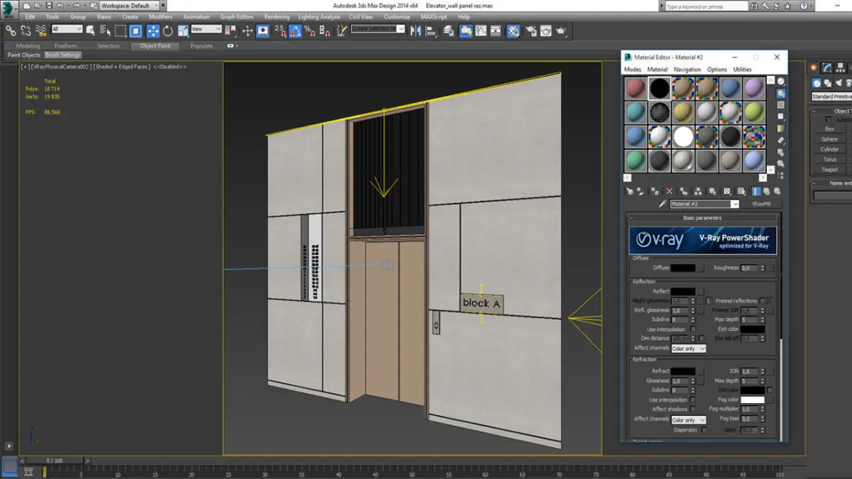Open the Material Editor Utilities menu
Viewport: 852px width, 479px height.
[x=742, y=70]
